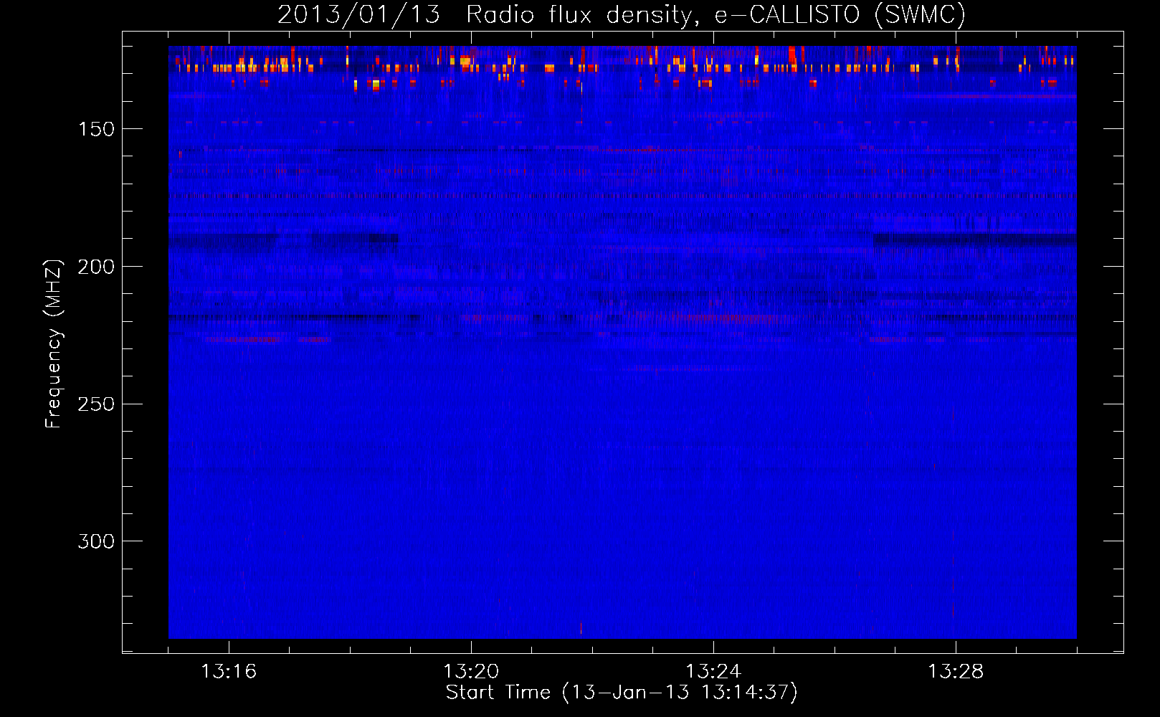Click the 13:24 time tick label

pos(713,671)
